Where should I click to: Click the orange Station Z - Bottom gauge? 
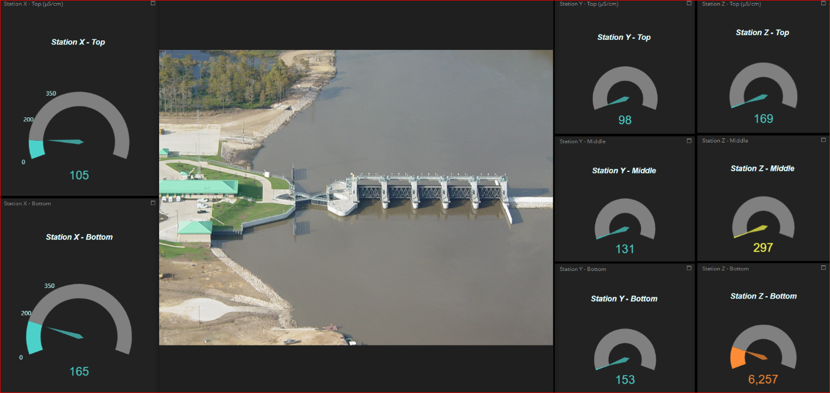click(x=763, y=347)
